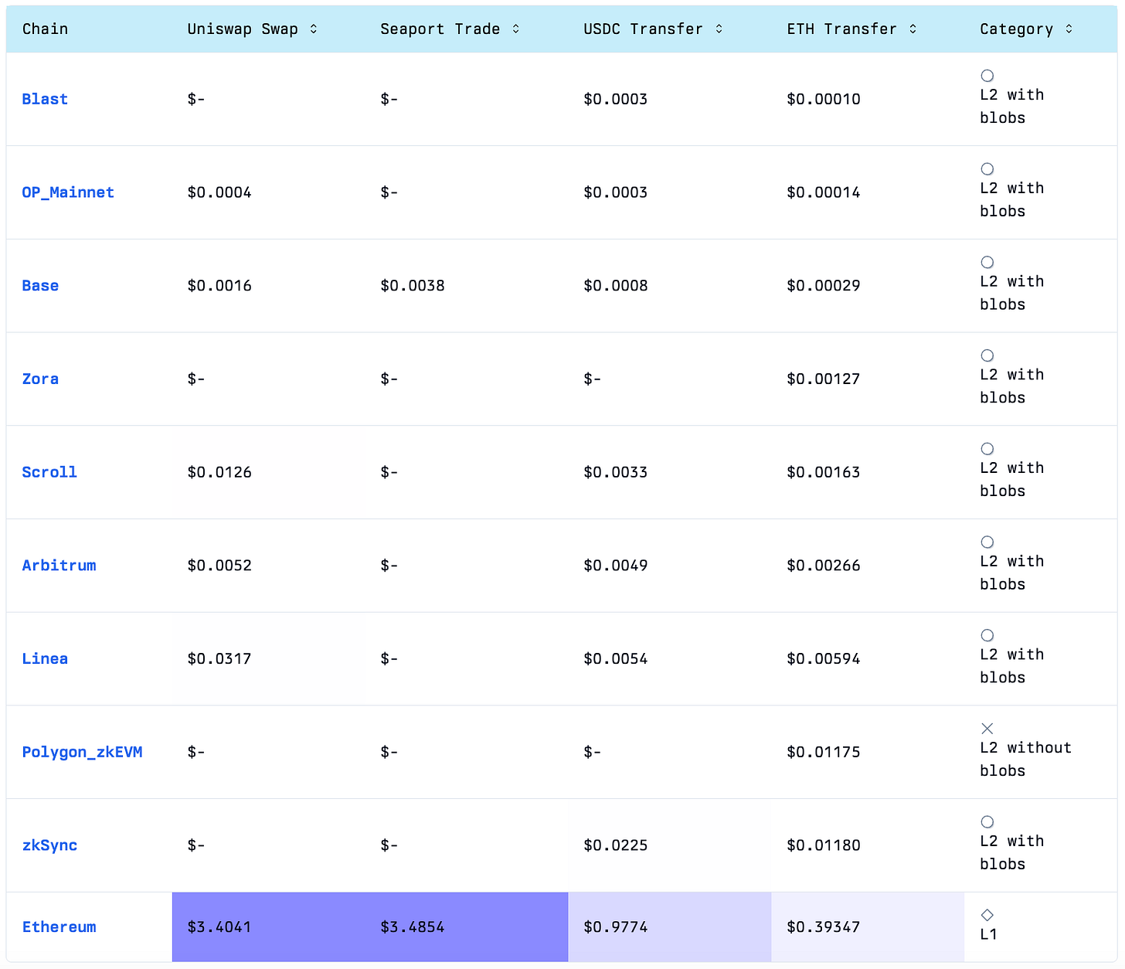
Task: Click 'L2 without blobs' category label
Action: click(x=1026, y=760)
